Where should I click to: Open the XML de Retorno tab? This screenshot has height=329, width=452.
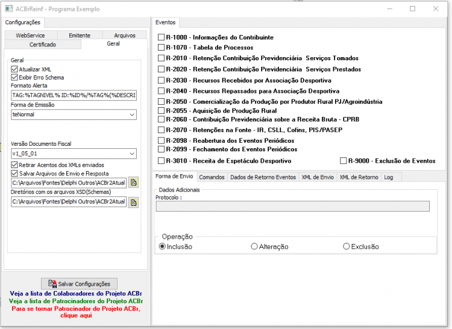tap(359, 177)
